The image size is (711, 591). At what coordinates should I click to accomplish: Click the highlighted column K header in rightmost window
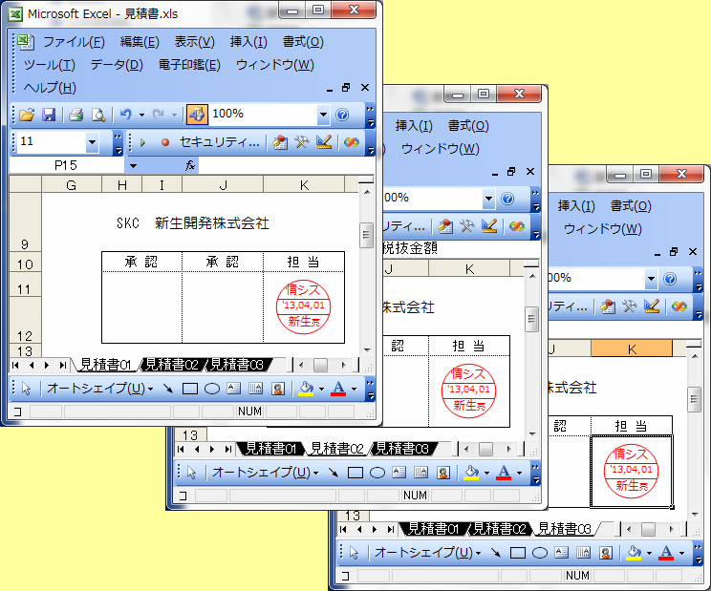632,348
